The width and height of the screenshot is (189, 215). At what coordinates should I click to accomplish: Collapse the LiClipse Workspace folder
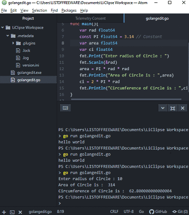(x=3, y=27)
